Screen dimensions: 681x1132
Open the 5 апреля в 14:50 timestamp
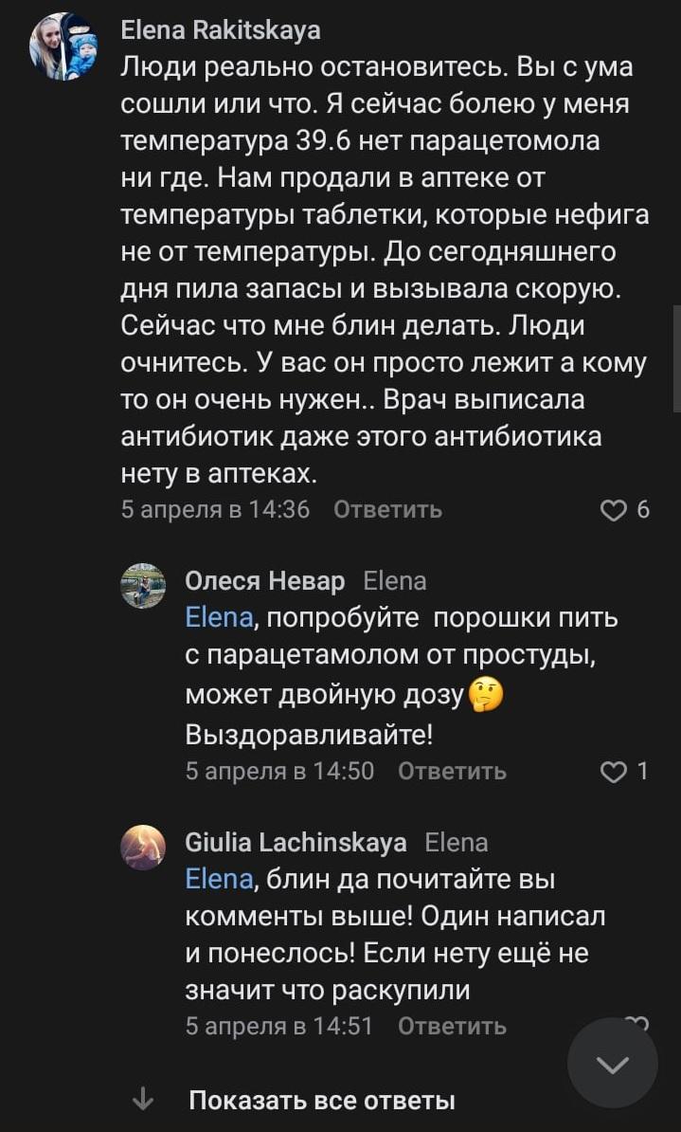(279, 772)
